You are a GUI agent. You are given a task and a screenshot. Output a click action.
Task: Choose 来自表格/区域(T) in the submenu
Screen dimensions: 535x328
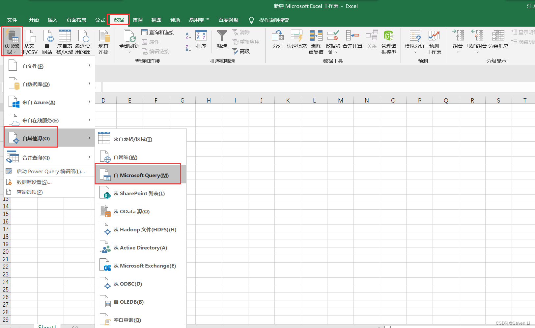click(x=141, y=139)
